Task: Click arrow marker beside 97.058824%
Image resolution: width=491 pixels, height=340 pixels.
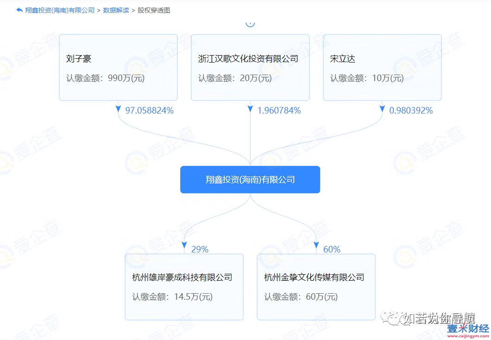Action: pyautogui.click(x=118, y=109)
